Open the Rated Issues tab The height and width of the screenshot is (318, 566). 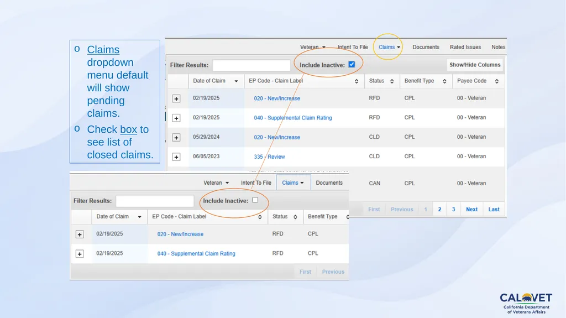coord(465,47)
